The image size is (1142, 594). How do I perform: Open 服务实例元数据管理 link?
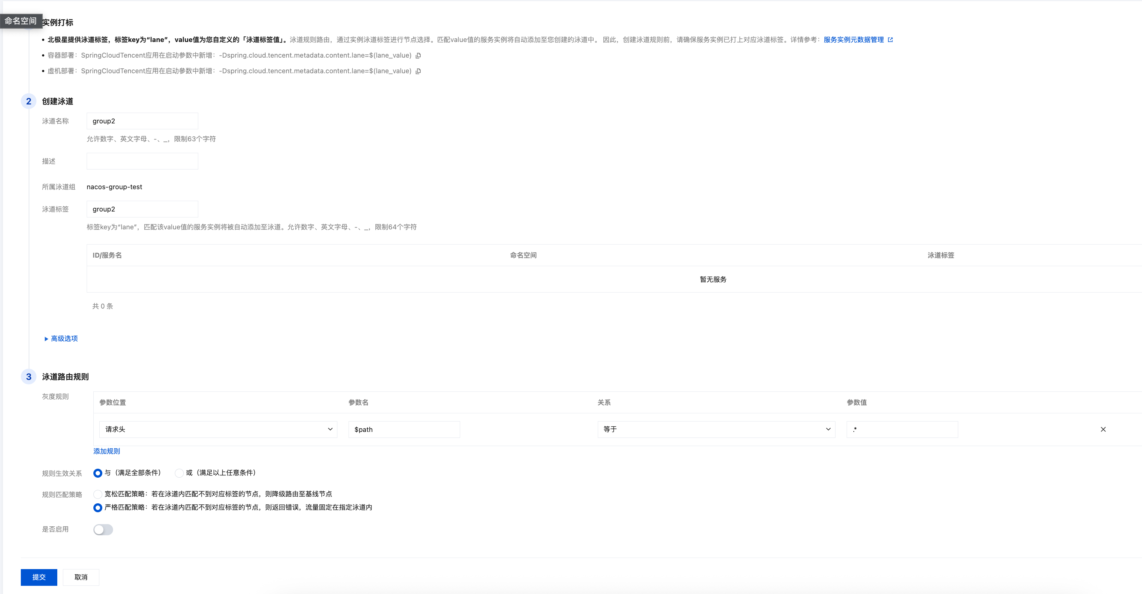click(853, 40)
